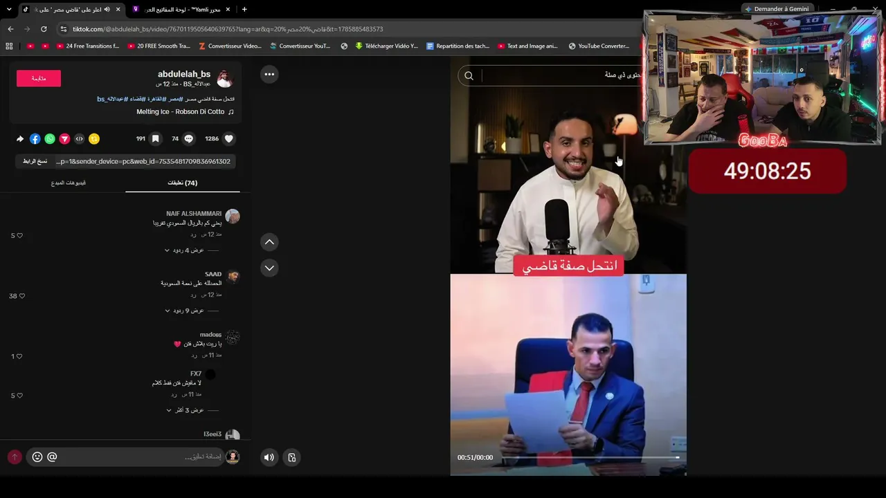Open more share options arrow
The width and height of the screenshot is (886, 498).
click(20, 139)
